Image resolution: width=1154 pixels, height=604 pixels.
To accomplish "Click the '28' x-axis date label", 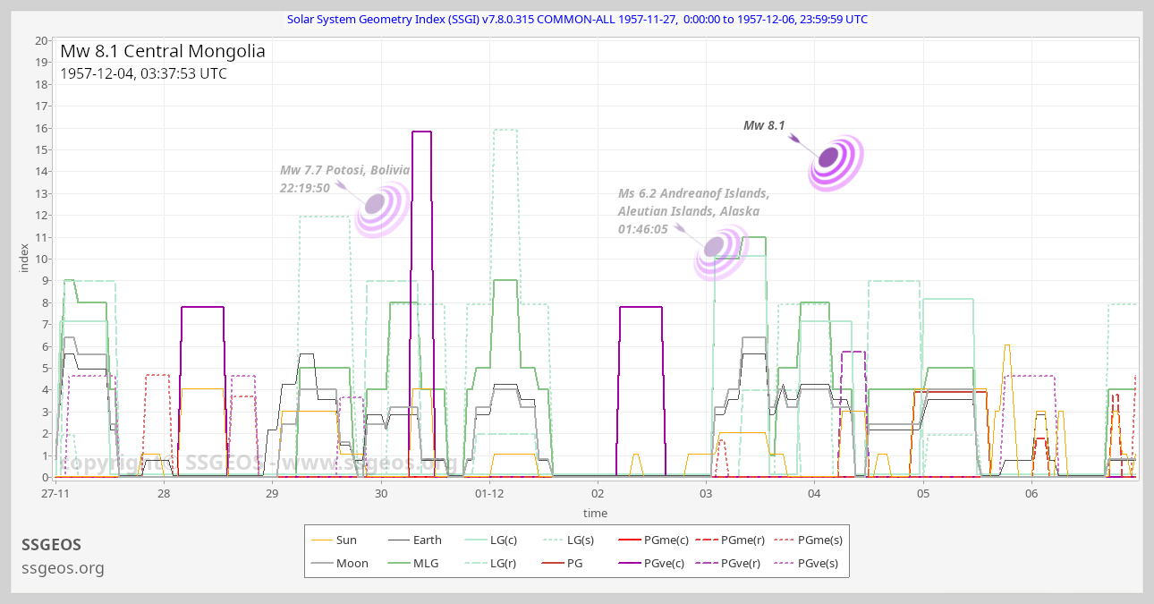I will pyautogui.click(x=164, y=494).
